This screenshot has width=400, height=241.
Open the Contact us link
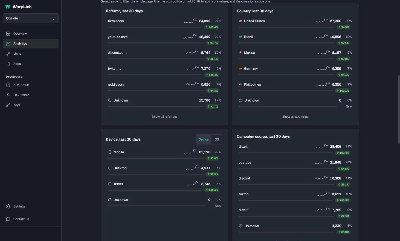(31, 219)
